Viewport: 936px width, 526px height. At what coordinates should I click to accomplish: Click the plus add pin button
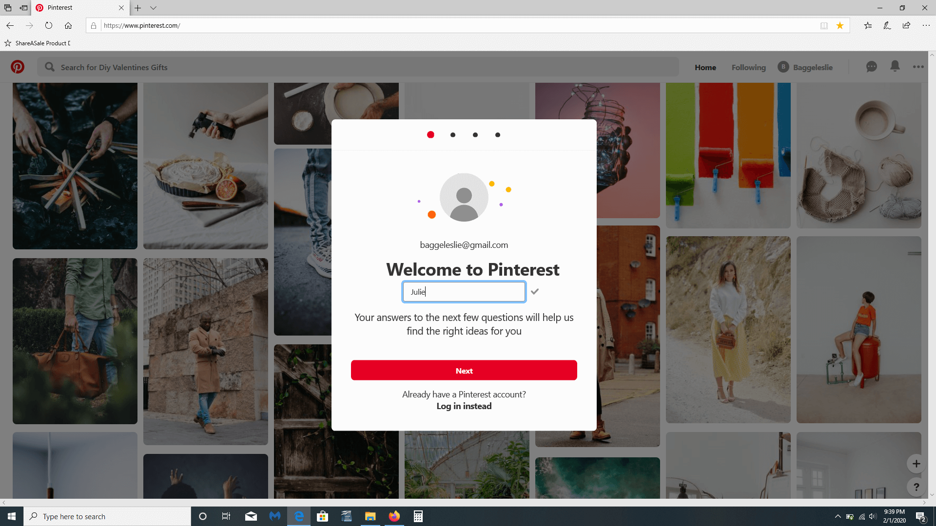pos(916,464)
